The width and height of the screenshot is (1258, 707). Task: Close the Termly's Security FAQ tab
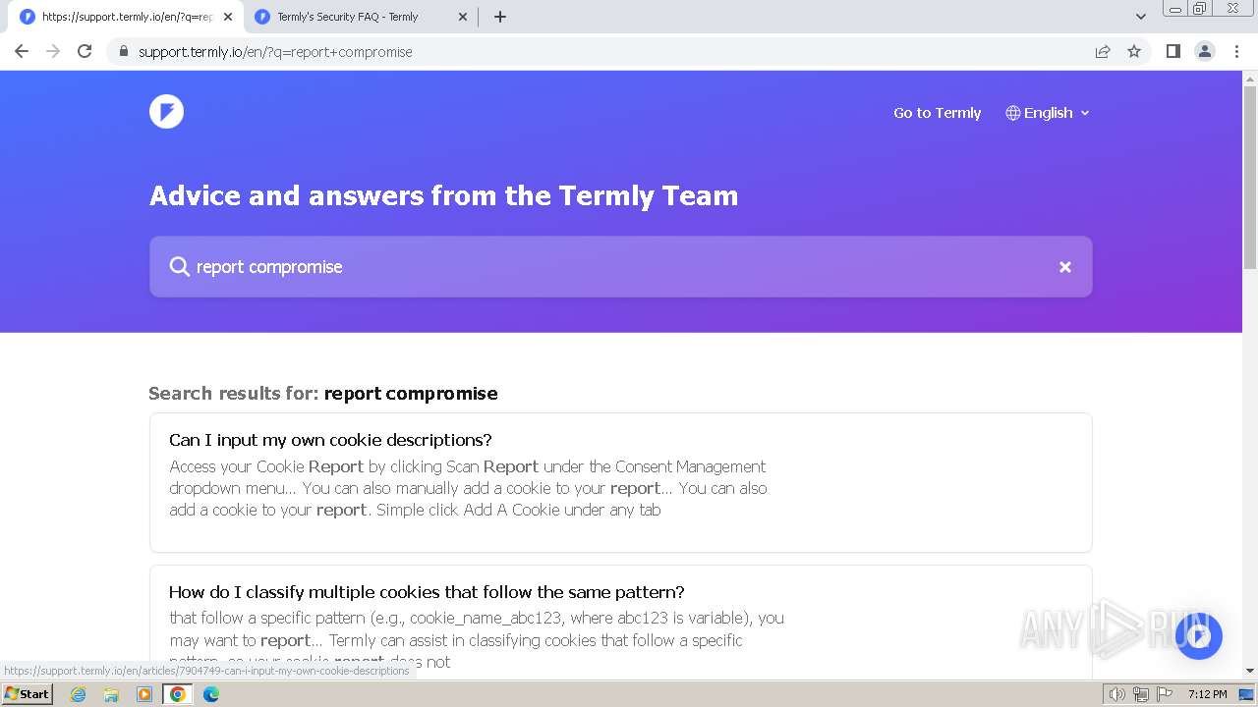pyautogui.click(x=464, y=17)
